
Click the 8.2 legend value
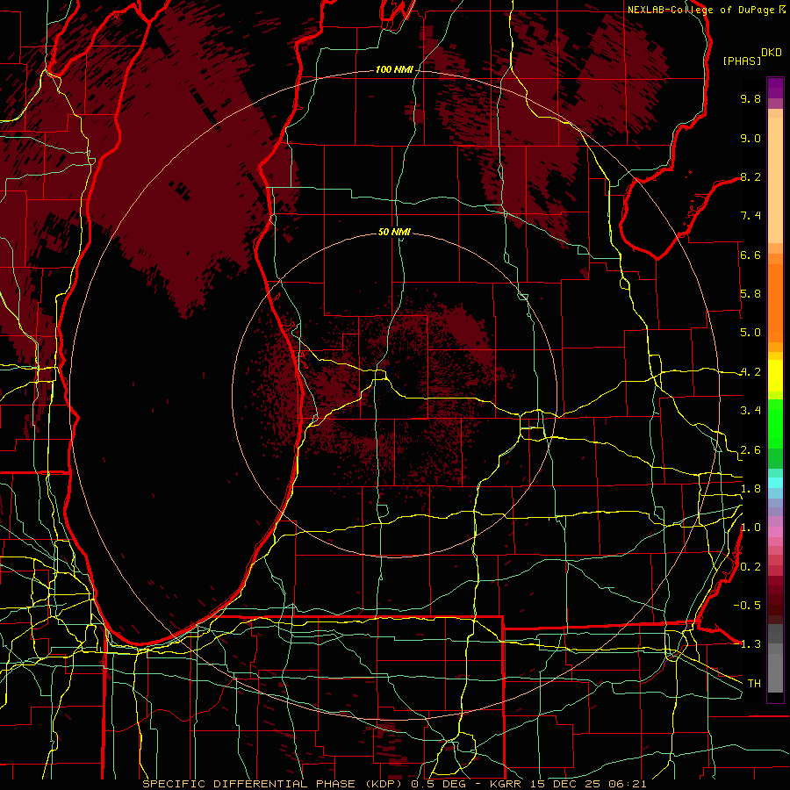pos(750,176)
